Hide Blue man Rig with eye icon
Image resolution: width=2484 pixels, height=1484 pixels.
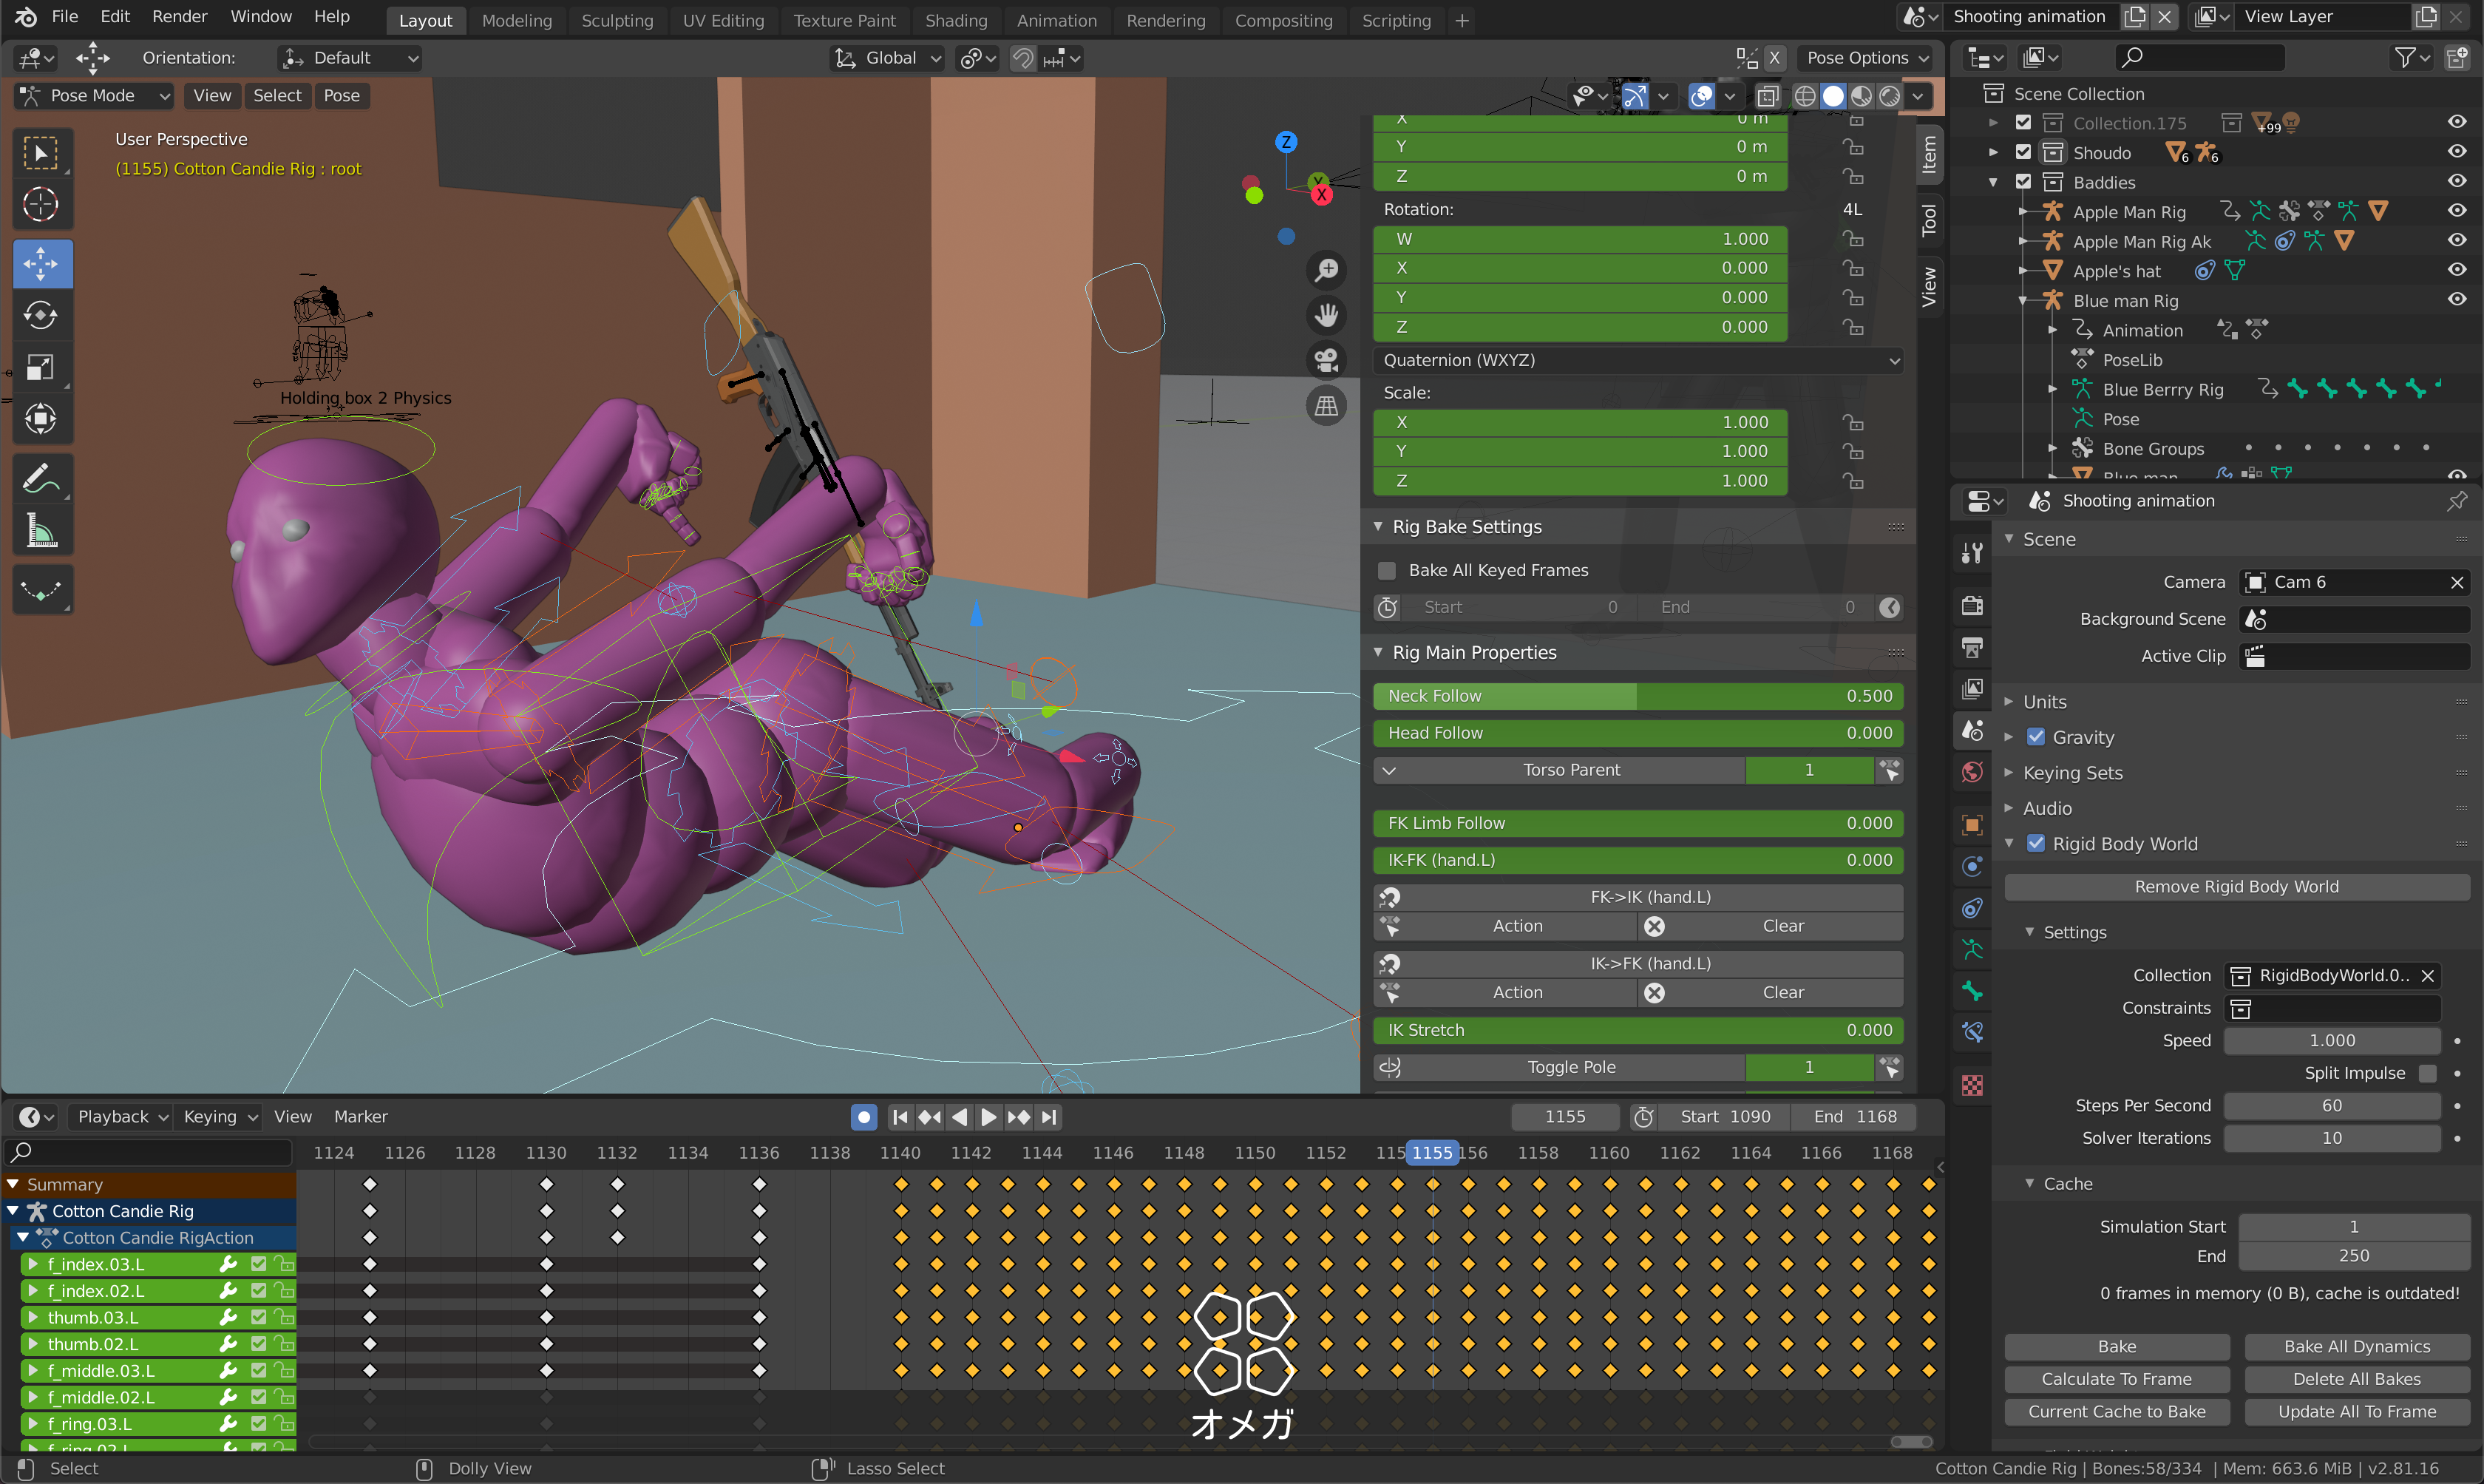pos(2456,300)
